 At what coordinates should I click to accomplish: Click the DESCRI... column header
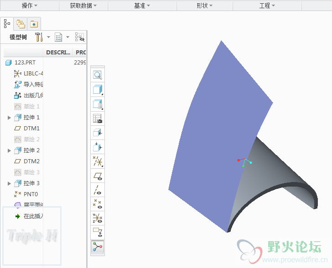click(58, 52)
